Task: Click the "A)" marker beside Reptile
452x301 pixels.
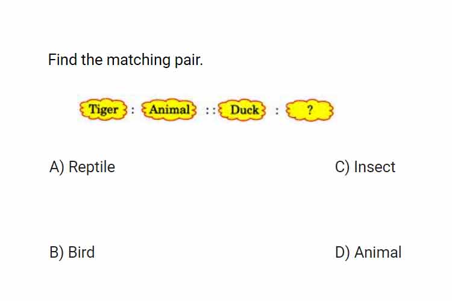Action: click(57, 167)
